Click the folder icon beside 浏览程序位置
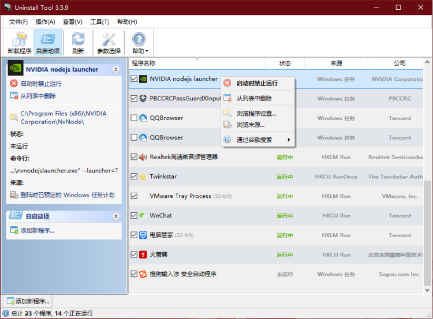Screen dimensions: 433x319 227,113
